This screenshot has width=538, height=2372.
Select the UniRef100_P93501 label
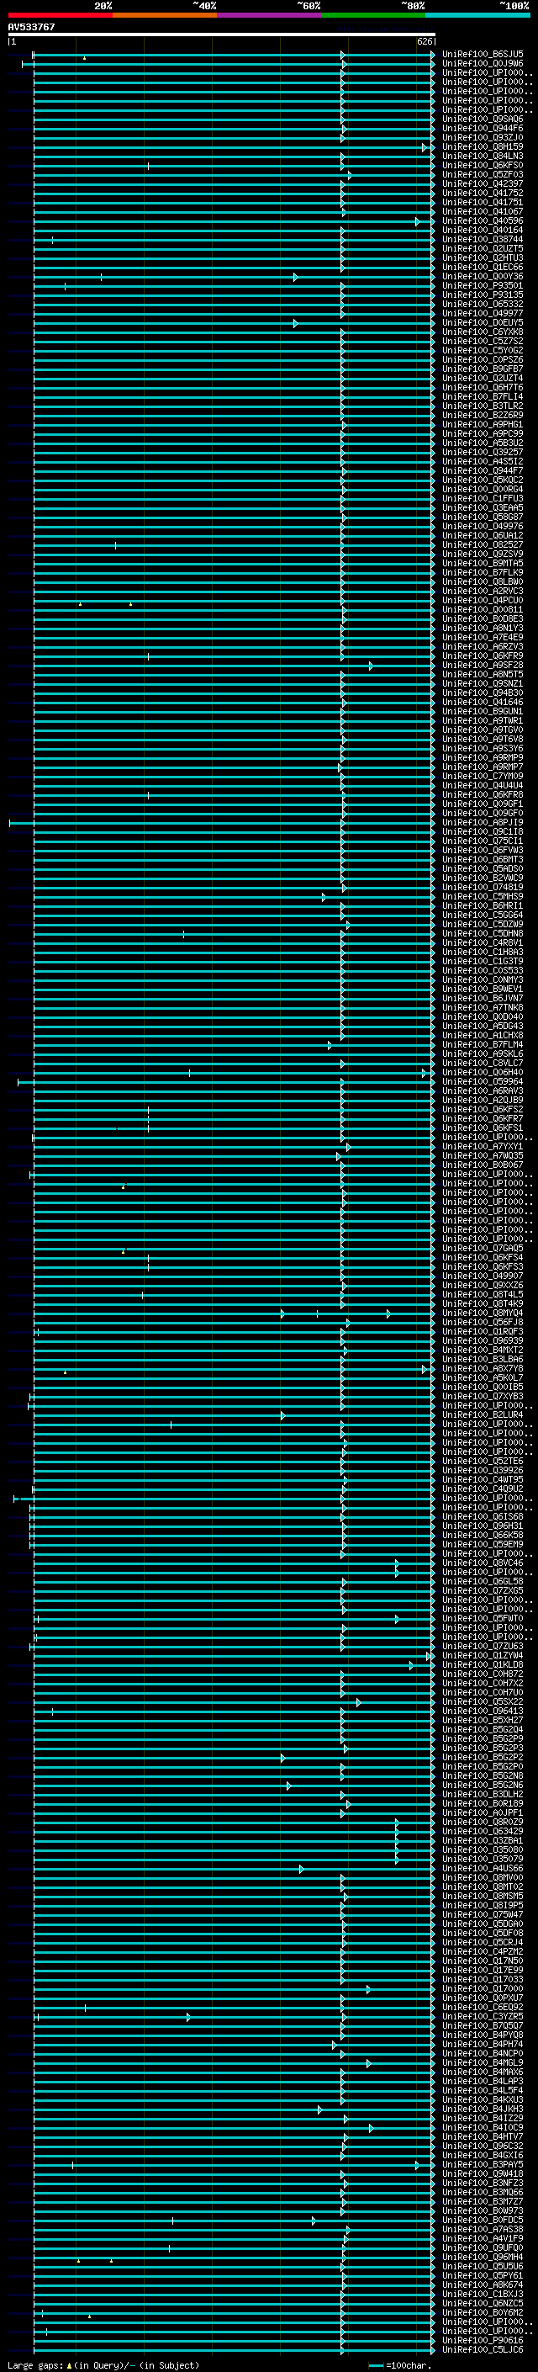(x=483, y=285)
